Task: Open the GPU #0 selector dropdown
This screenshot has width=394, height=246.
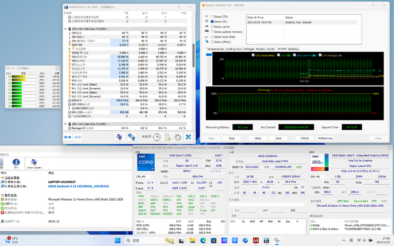Action: pyautogui.click(x=318, y=177)
